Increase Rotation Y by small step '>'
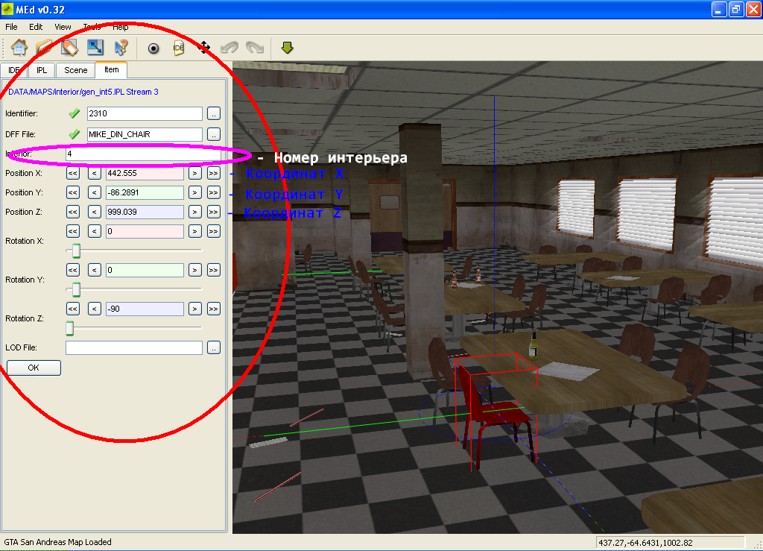Viewport: 763px width, 551px height. (x=194, y=270)
